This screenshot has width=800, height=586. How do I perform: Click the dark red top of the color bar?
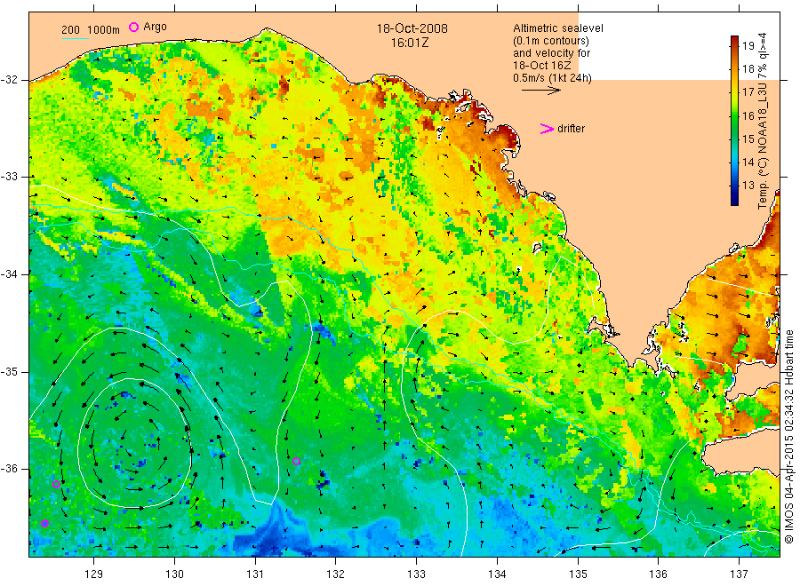click(x=735, y=40)
